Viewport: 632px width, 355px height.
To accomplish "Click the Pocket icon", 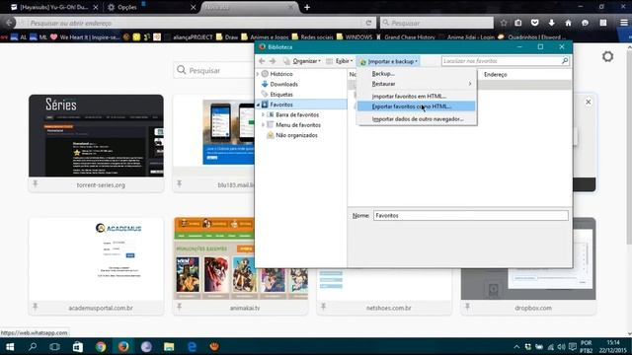I will [535, 23].
